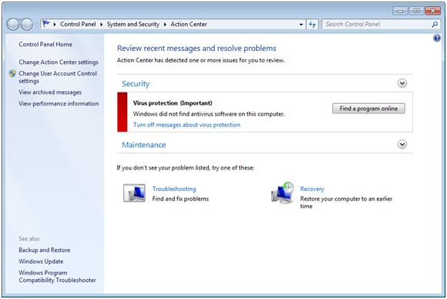
Task: Click the Virus protection (Important) message title
Action: (x=173, y=103)
